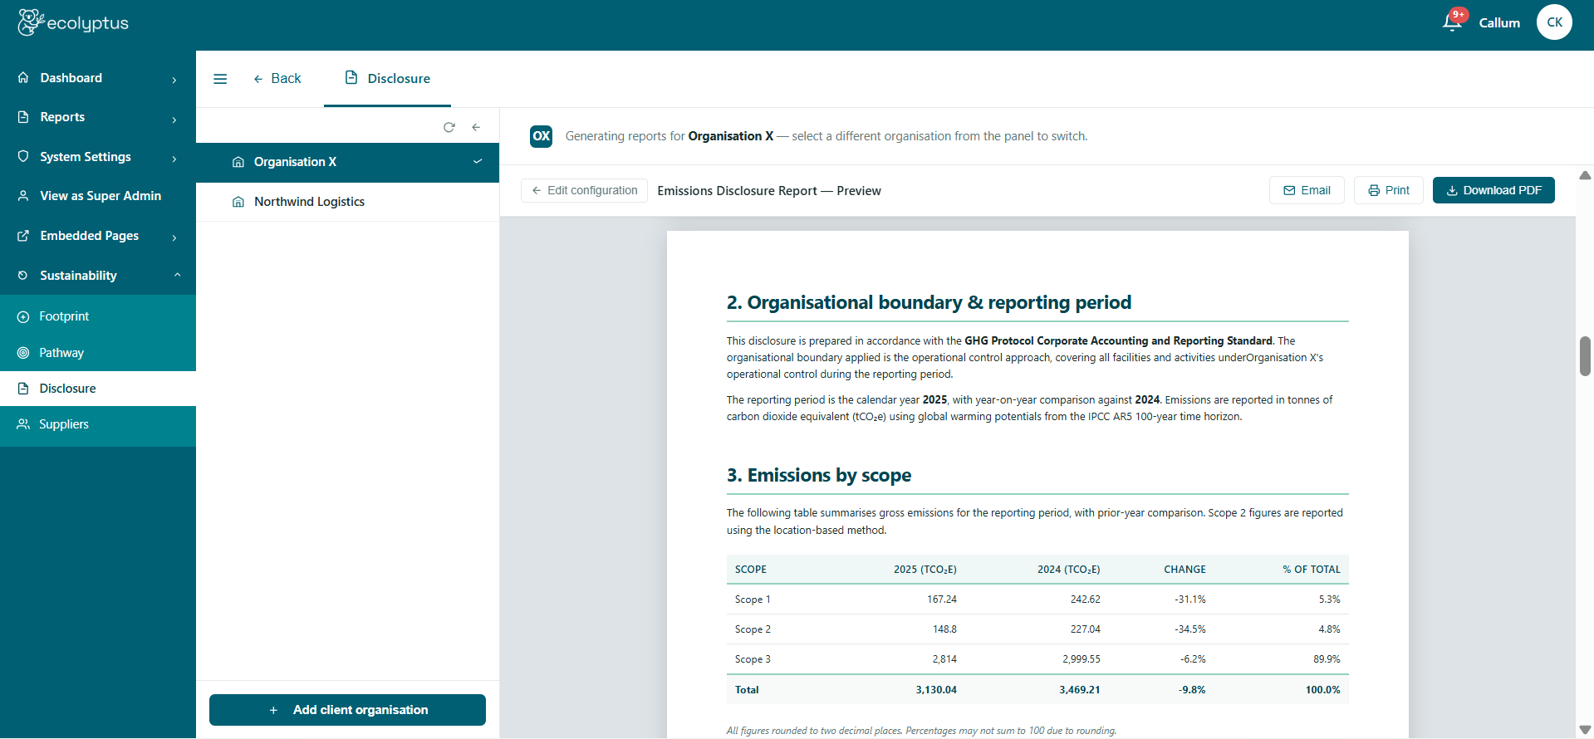1594x739 pixels.
Task: Click the OX organisation badge
Action: pos(542,136)
